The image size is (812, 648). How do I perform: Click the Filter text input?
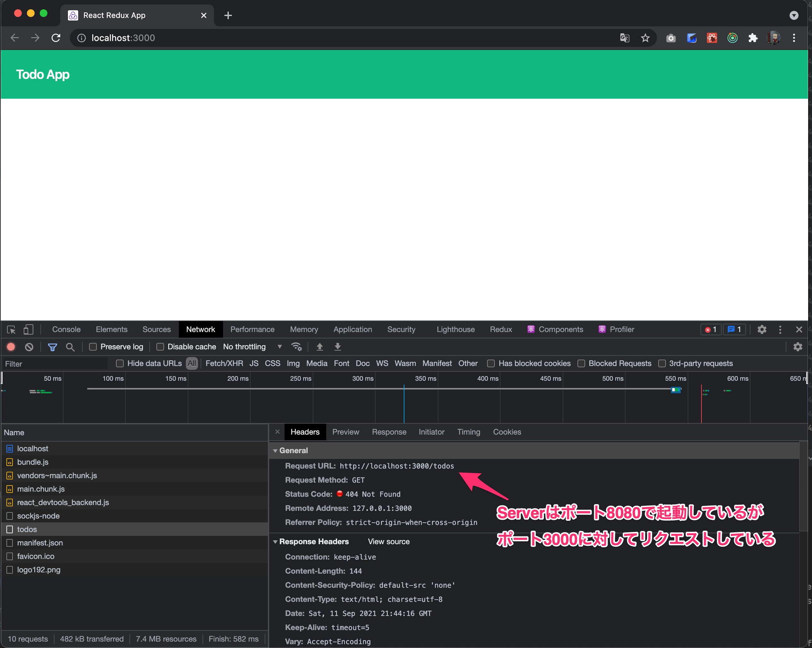(55, 363)
